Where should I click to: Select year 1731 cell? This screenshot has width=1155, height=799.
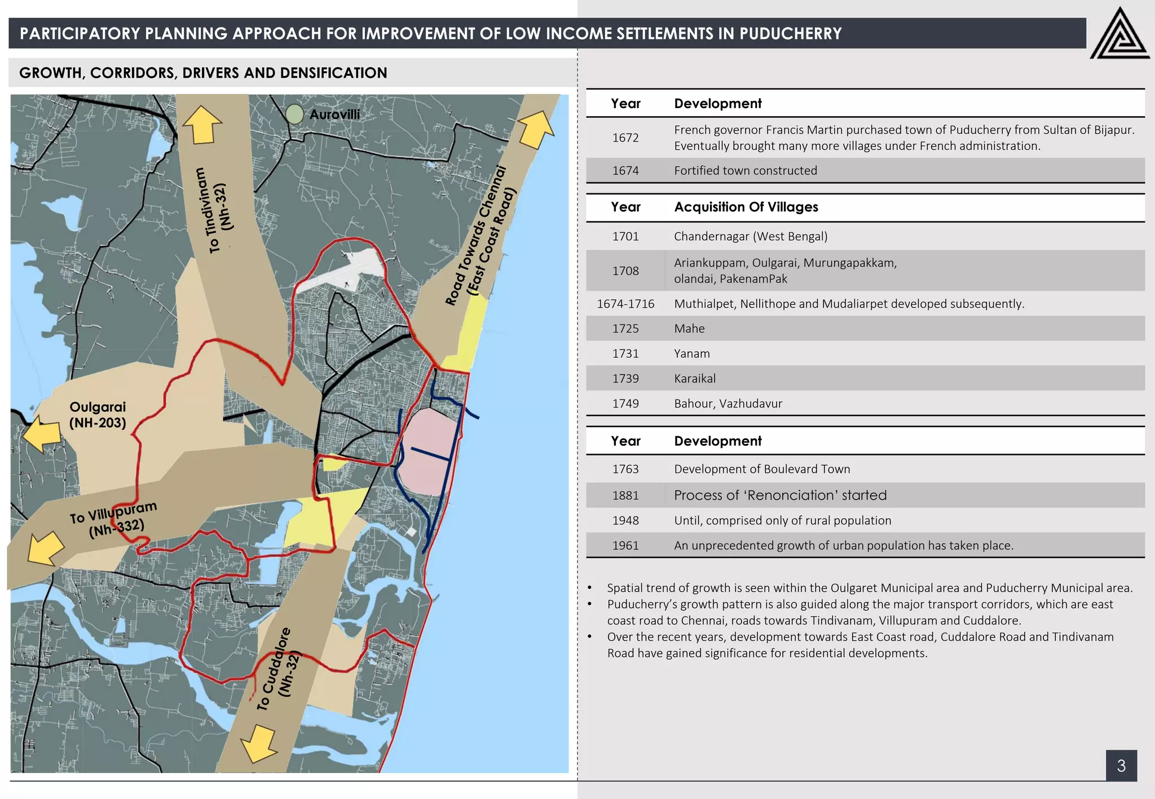click(625, 354)
